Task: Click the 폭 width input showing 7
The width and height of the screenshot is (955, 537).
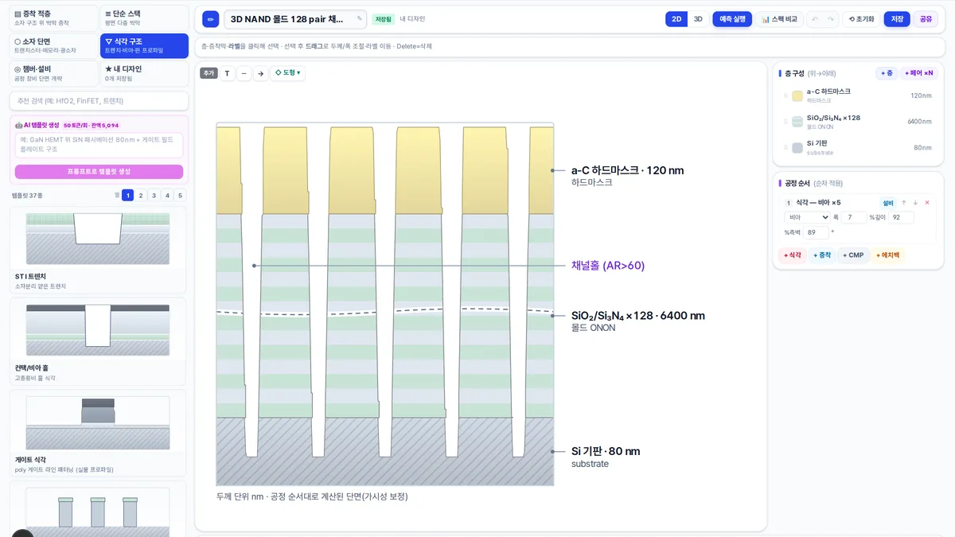Action: (x=854, y=217)
